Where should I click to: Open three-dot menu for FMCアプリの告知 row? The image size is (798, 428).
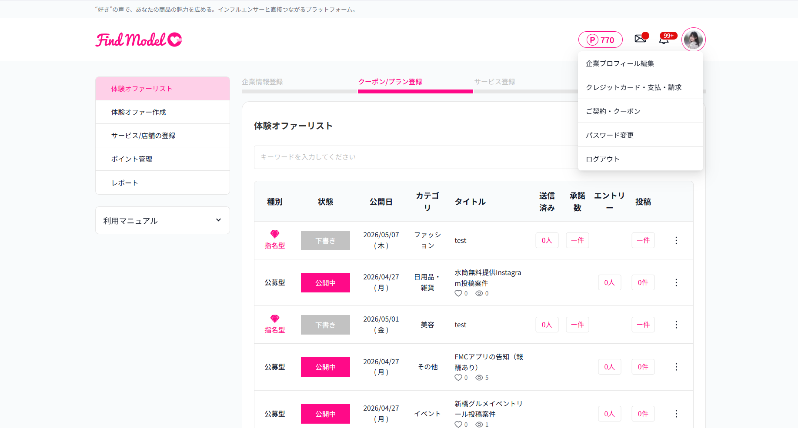pyautogui.click(x=676, y=367)
